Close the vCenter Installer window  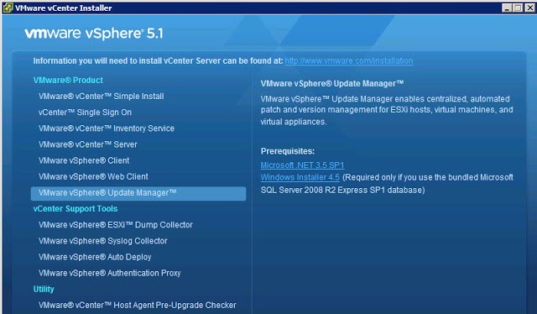(529, 8)
